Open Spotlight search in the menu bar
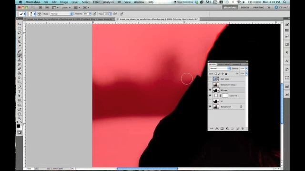305x171 pixels. (x=285, y=2)
